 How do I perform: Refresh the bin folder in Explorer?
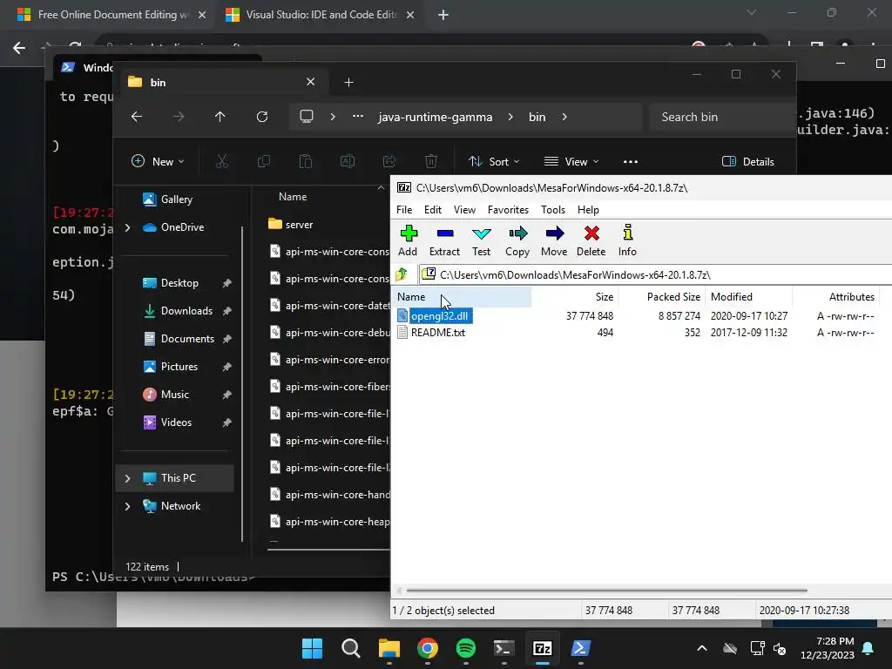pyautogui.click(x=261, y=117)
